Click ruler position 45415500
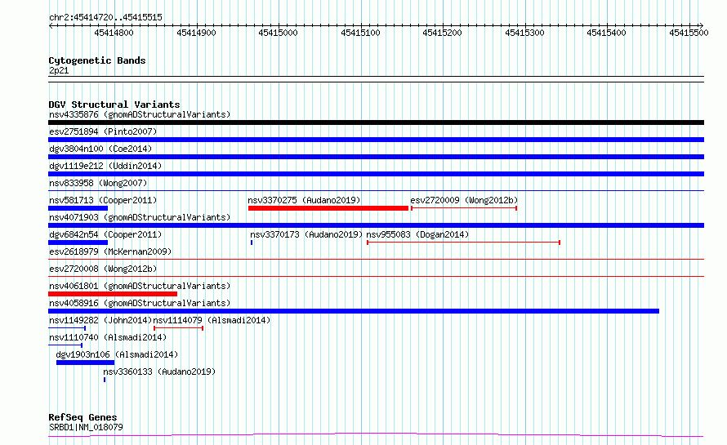This screenshot has width=727, height=445. [689, 33]
